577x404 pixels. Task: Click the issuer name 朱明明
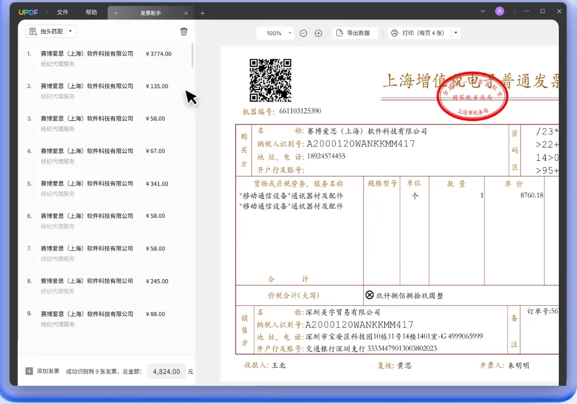pyautogui.click(x=518, y=365)
